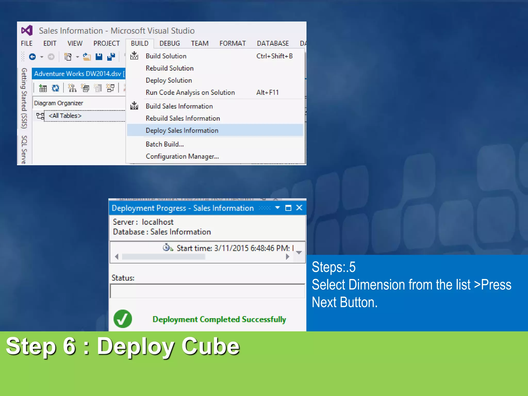Select Deploy Sales Information menu entry

[x=215, y=130]
